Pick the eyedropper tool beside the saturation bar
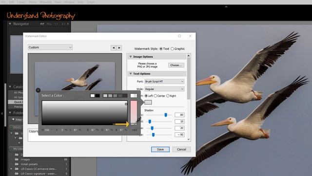 coord(137,121)
